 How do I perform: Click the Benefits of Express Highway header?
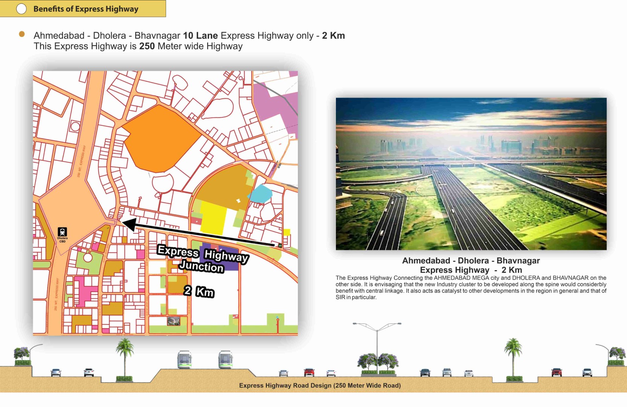tap(86, 9)
